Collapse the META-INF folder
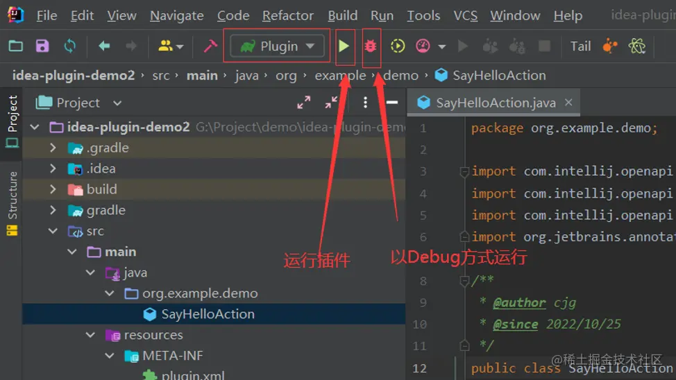Viewport: 676px width, 380px height. tap(110, 356)
